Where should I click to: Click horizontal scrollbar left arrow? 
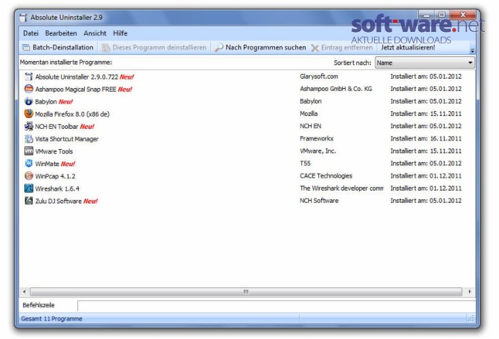24,292
